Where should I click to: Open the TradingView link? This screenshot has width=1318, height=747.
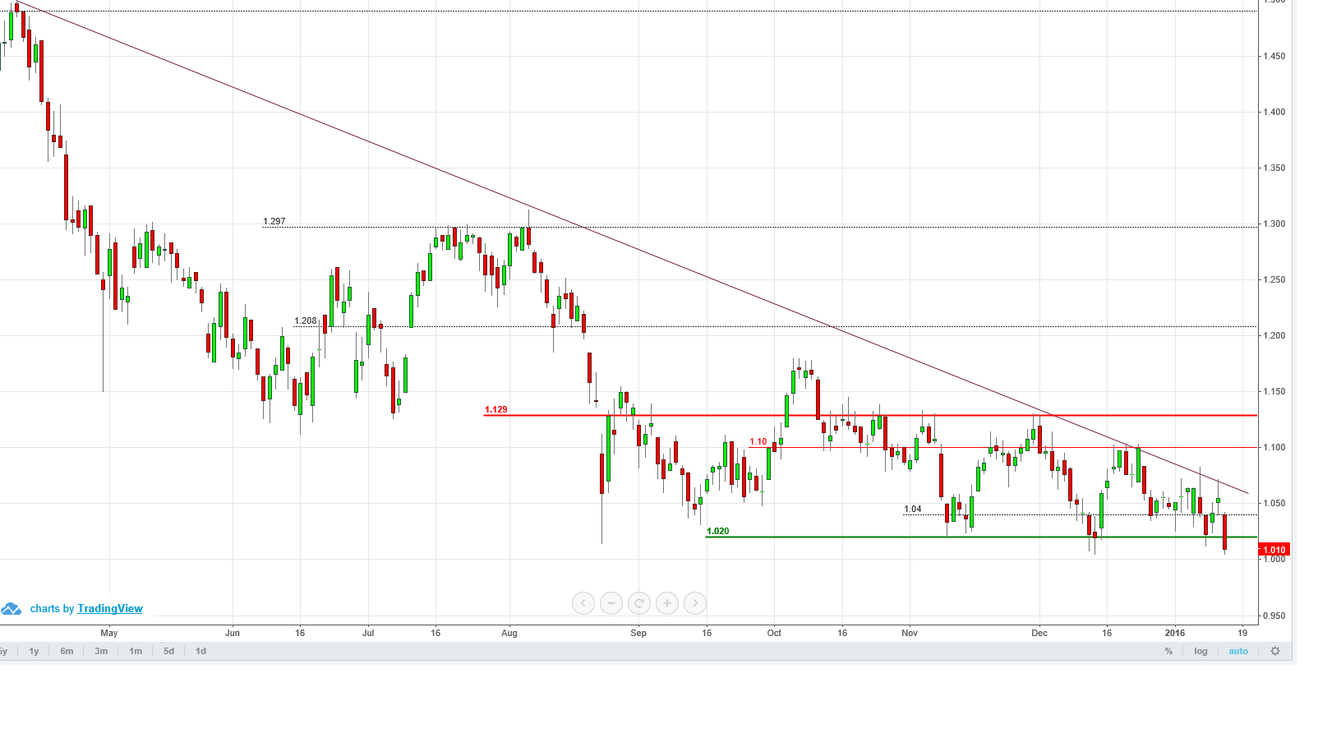point(110,609)
